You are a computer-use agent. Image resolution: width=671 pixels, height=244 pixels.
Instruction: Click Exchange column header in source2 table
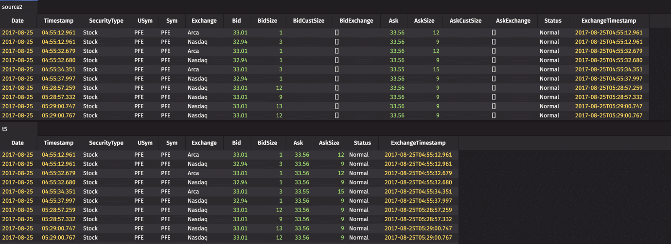pyautogui.click(x=204, y=21)
